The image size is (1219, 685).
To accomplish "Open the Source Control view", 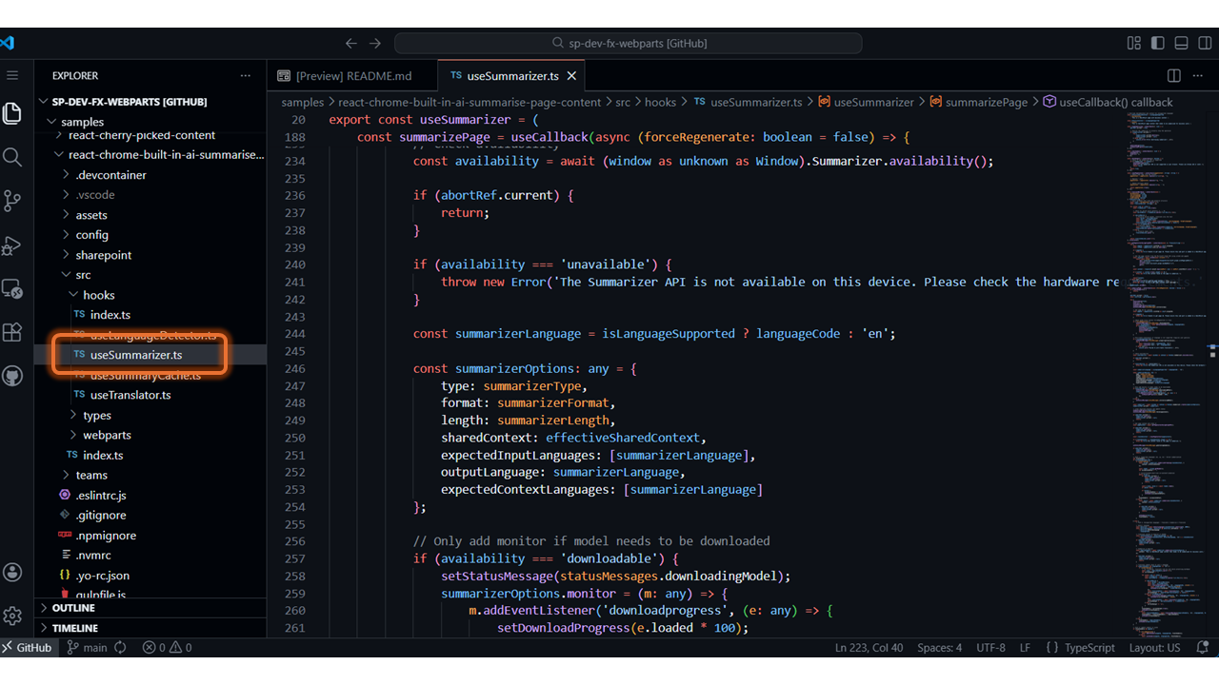I will [x=12, y=201].
